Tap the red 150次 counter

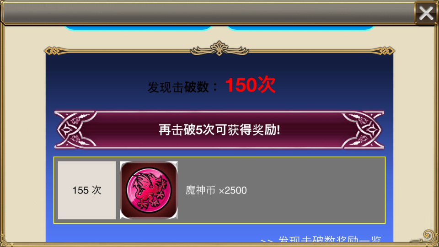pyautogui.click(x=250, y=85)
